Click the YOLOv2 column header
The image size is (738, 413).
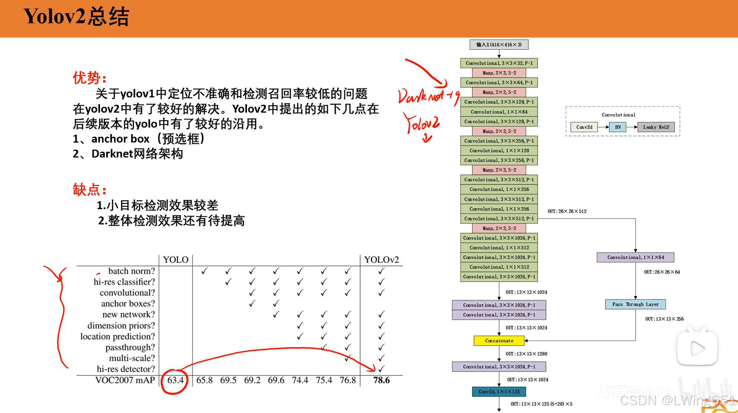tap(381, 260)
